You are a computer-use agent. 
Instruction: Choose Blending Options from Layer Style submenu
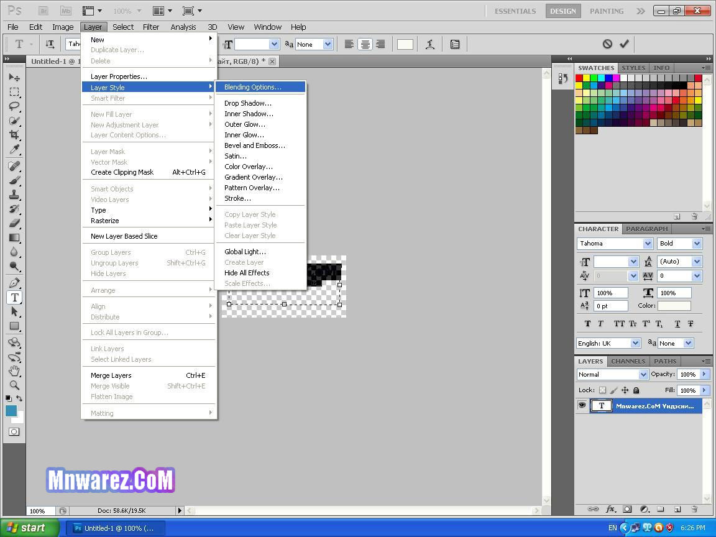[260, 87]
